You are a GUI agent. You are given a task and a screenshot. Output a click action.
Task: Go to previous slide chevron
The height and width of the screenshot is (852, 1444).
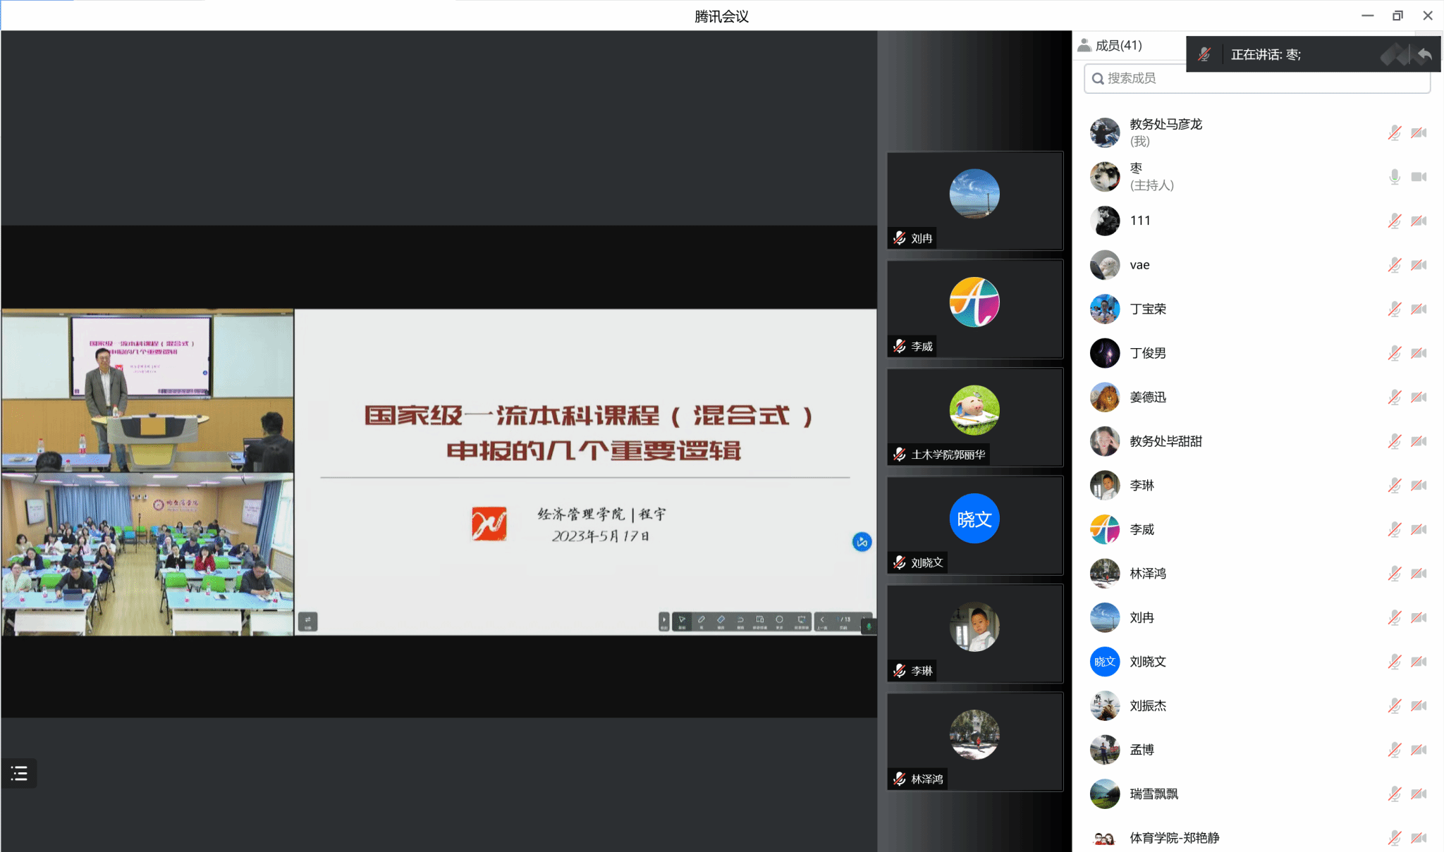pyautogui.click(x=822, y=621)
